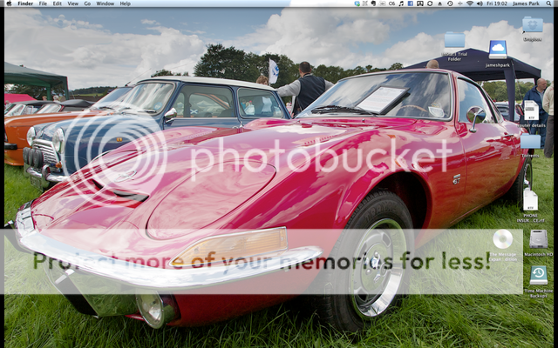Open Spotlight search magnifier
This screenshot has height=348, width=558.
click(548, 3)
